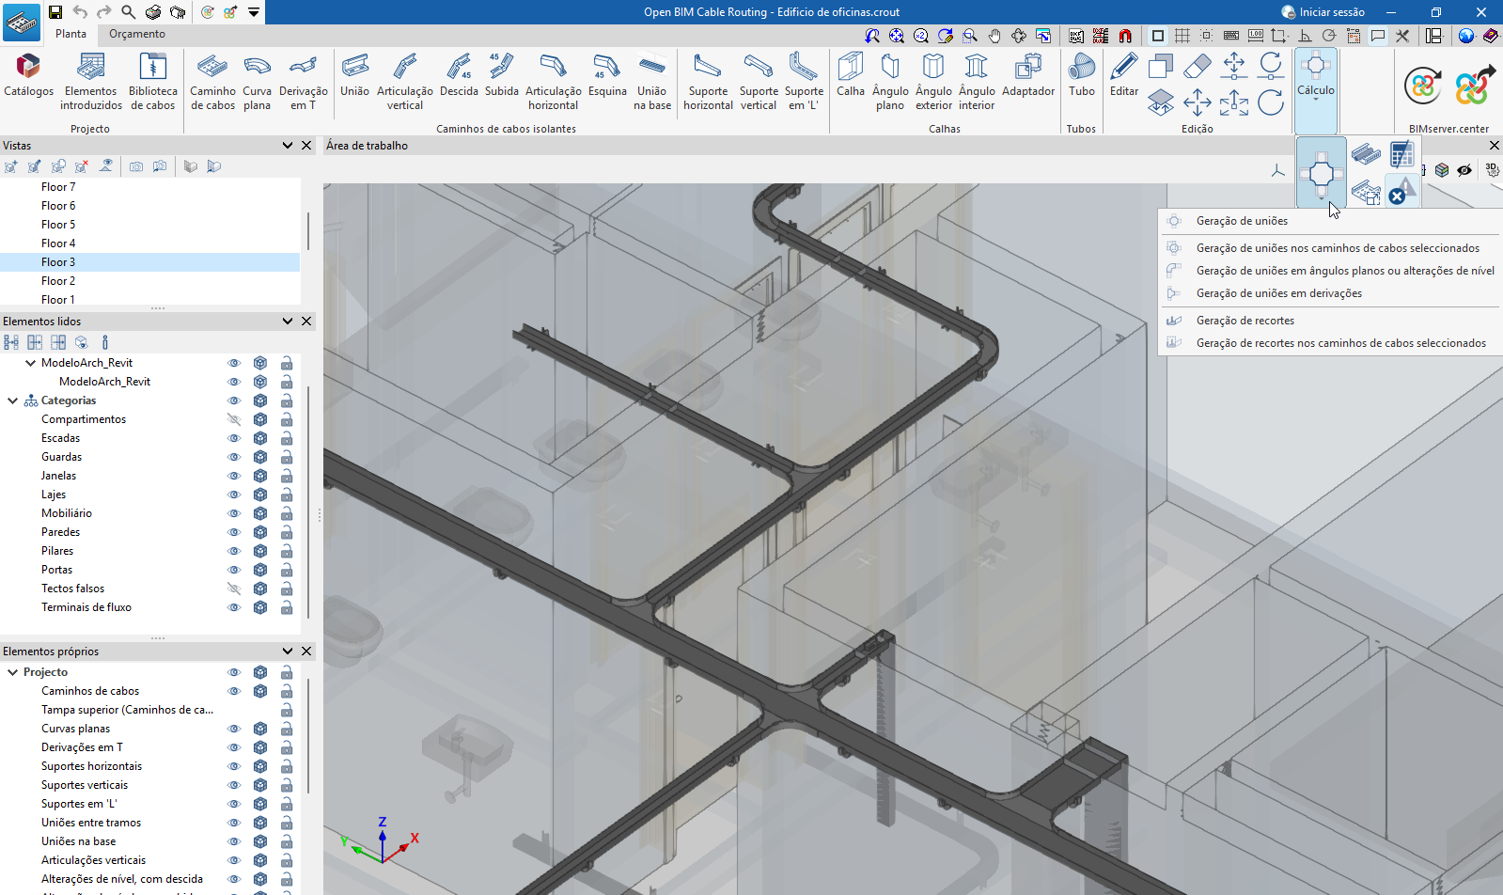The height and width of the screenshot is (895, 1503).
Task: Select Geração de uniões em derivações
Action: [x=1278, y=293]
